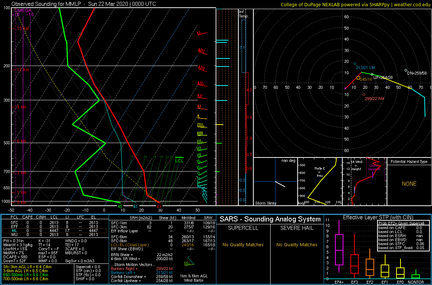Click the white Storm Slinky line

[x=280, y=184]
